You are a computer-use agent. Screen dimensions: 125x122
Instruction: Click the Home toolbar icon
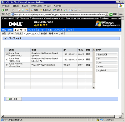(x=27, y=10)
